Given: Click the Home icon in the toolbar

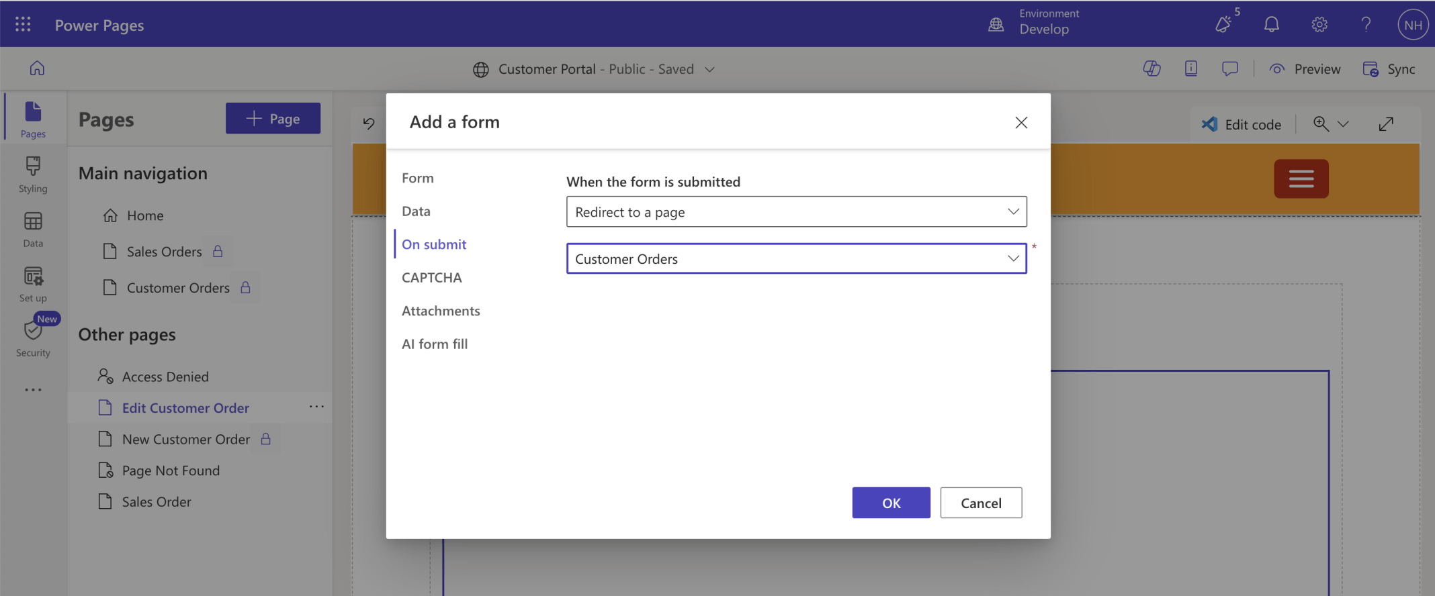Looking at the screenshot, I should click(37, 68).
